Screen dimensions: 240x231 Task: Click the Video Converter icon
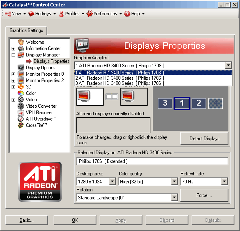[x=21, y=106]
